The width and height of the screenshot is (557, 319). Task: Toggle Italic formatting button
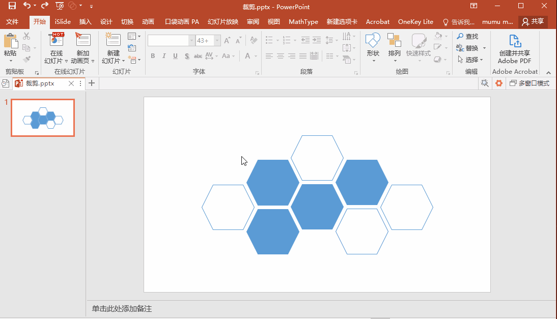164,56
